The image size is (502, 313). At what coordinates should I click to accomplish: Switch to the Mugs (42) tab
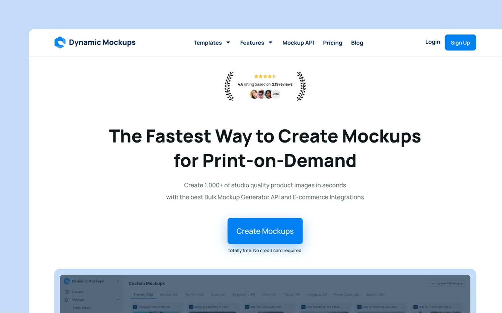[218, 295]
